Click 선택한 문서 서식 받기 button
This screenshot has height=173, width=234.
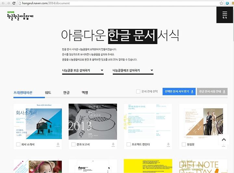click(179, 91)
